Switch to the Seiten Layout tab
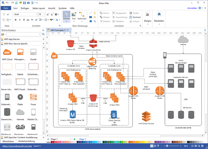This screenshot has height=149, width=208. pyautogui.click(x=38, y=8)
